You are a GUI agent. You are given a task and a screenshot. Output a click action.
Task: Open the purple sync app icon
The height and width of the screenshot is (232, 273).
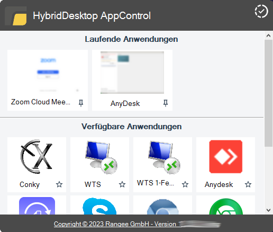(37, 206)
